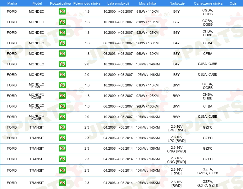Click MONDEO KOMBI model in 81kW row
This screenshot has height=189, width=243.
pyautogui.click(x=37, y=86)
